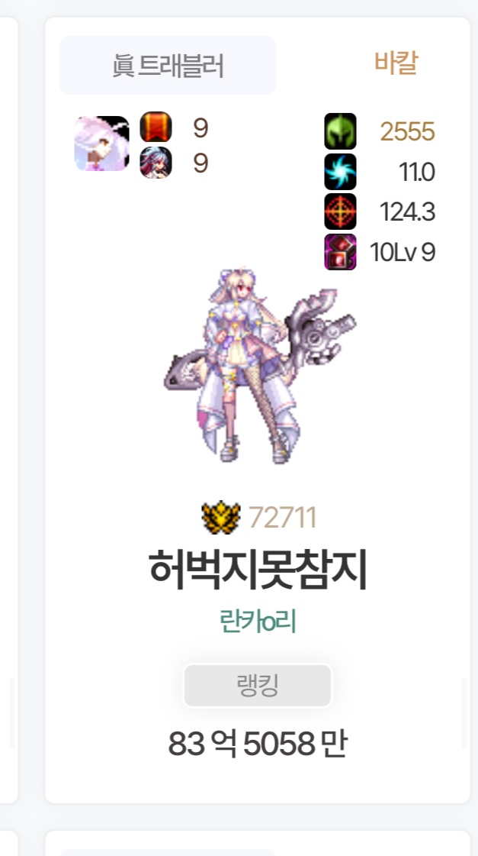Screen dimensions: 478x856
Task: Click the green helmet fame icon
Action: 340,131
